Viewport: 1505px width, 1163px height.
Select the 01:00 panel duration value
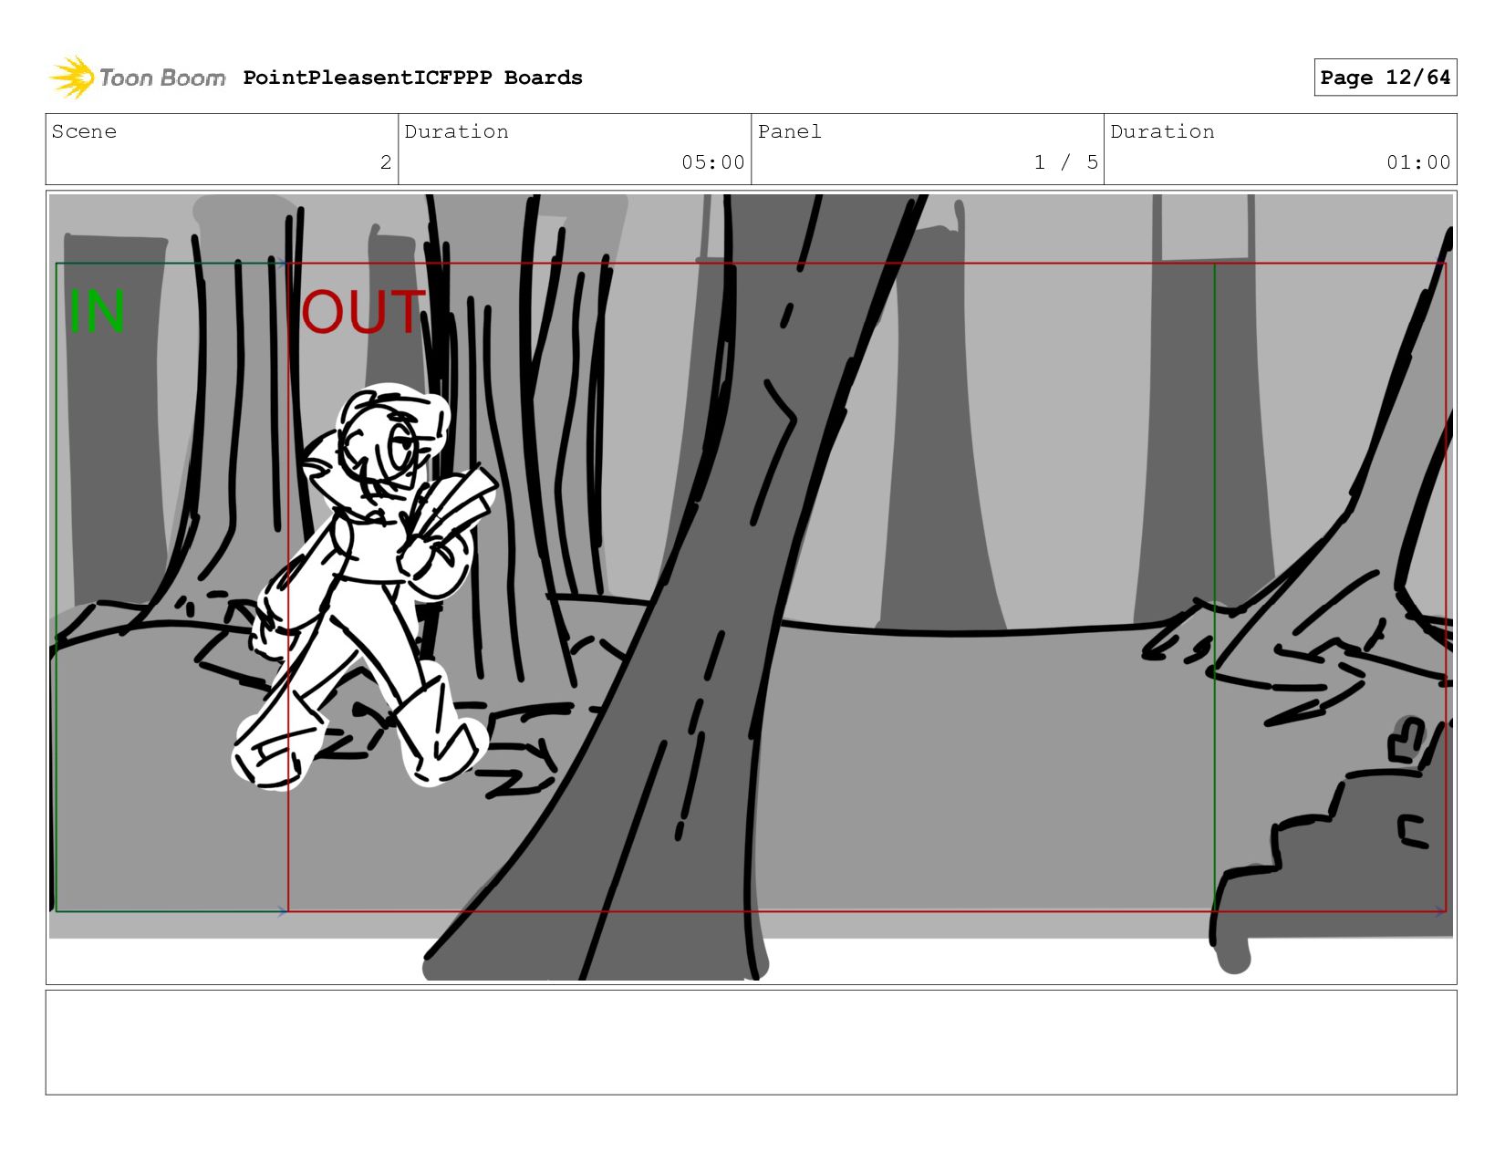pos(1418,162)
